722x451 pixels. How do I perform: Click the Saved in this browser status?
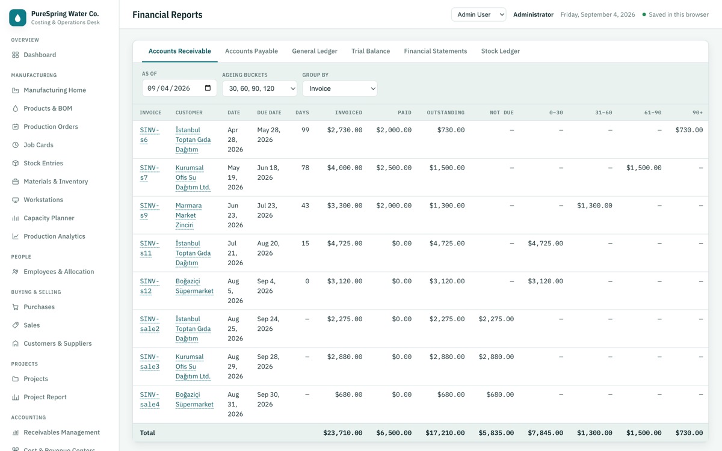(x=676, y=14)
